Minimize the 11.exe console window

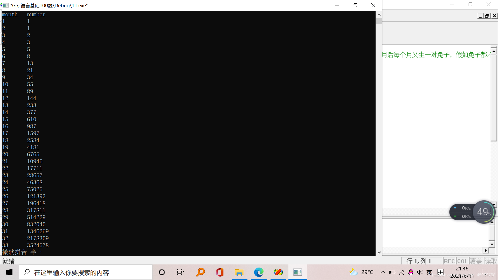pos(337,5)
